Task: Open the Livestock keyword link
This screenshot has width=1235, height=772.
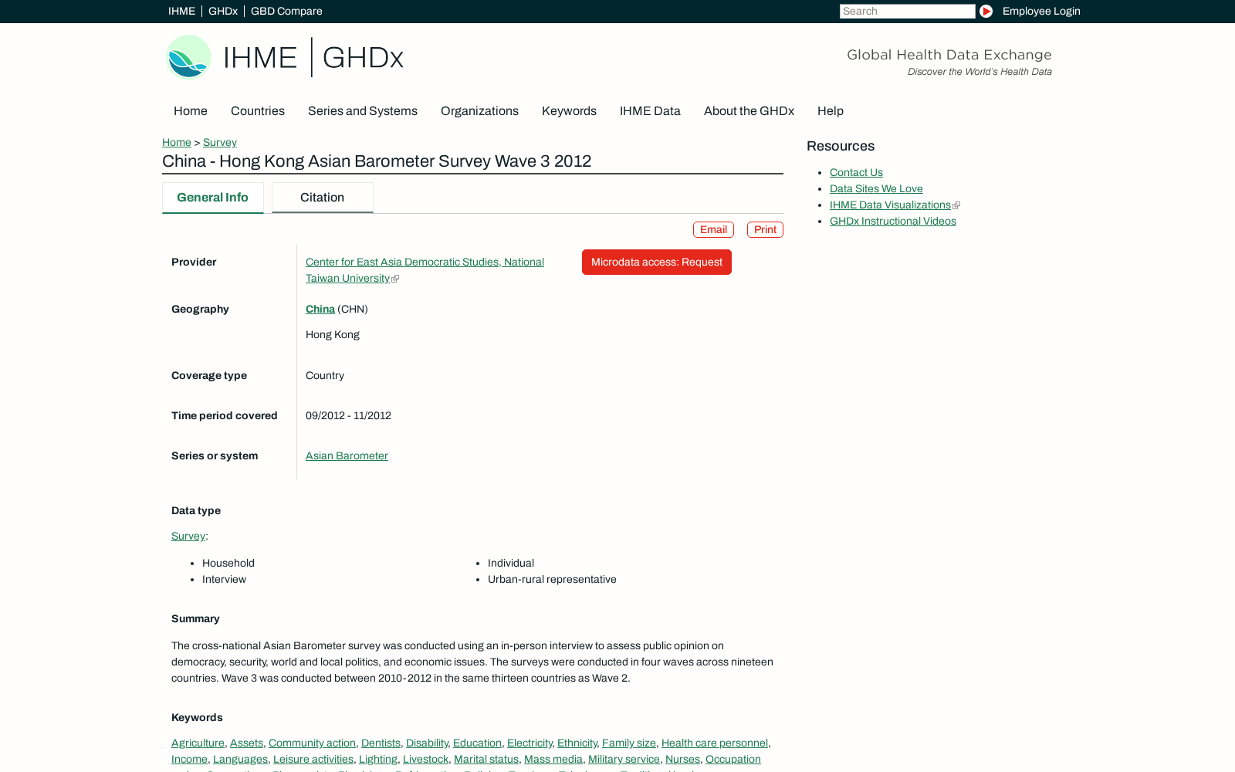Action: pos(425,759)
